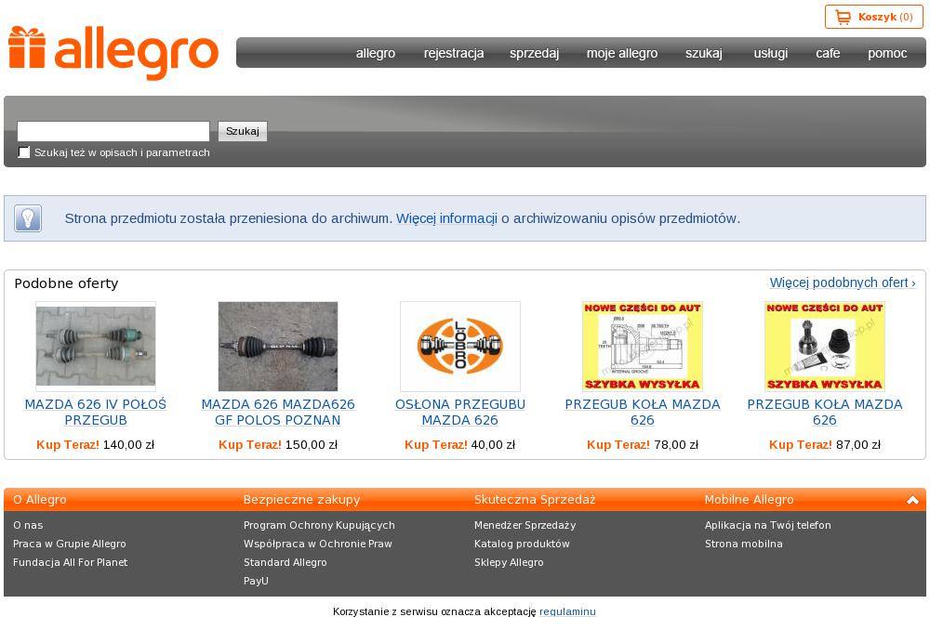Open Program Ochrony Kupujących link
Image resolution: width=930 pixels, height=630 pixels.
click(319, 525)
